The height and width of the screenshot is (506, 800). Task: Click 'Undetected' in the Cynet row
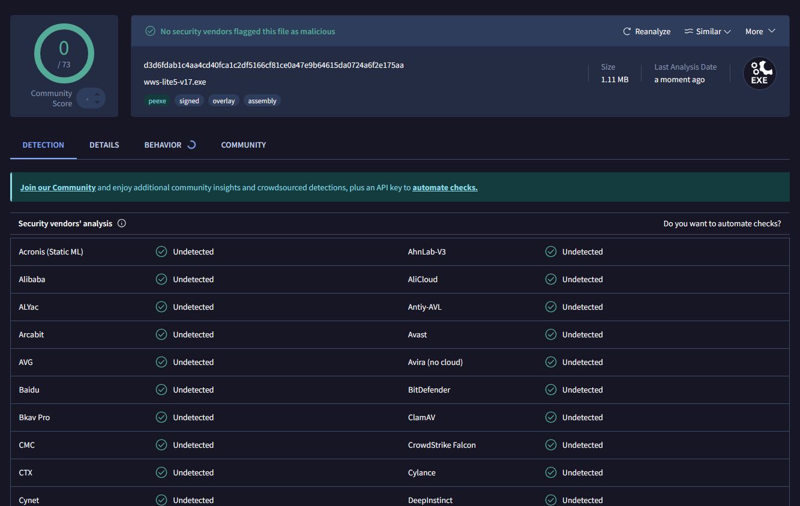(193, 500)
